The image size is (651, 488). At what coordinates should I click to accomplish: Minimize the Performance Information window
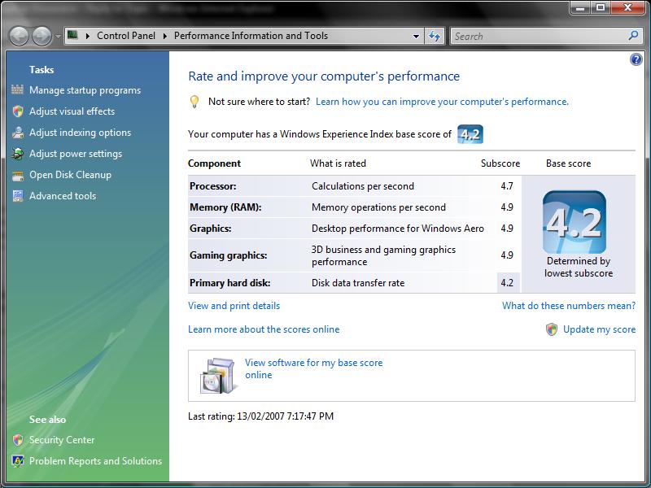tap(580, 7)
